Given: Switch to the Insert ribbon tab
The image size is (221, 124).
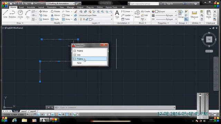Looking at the screenshot, I should [x=21, y=7].
